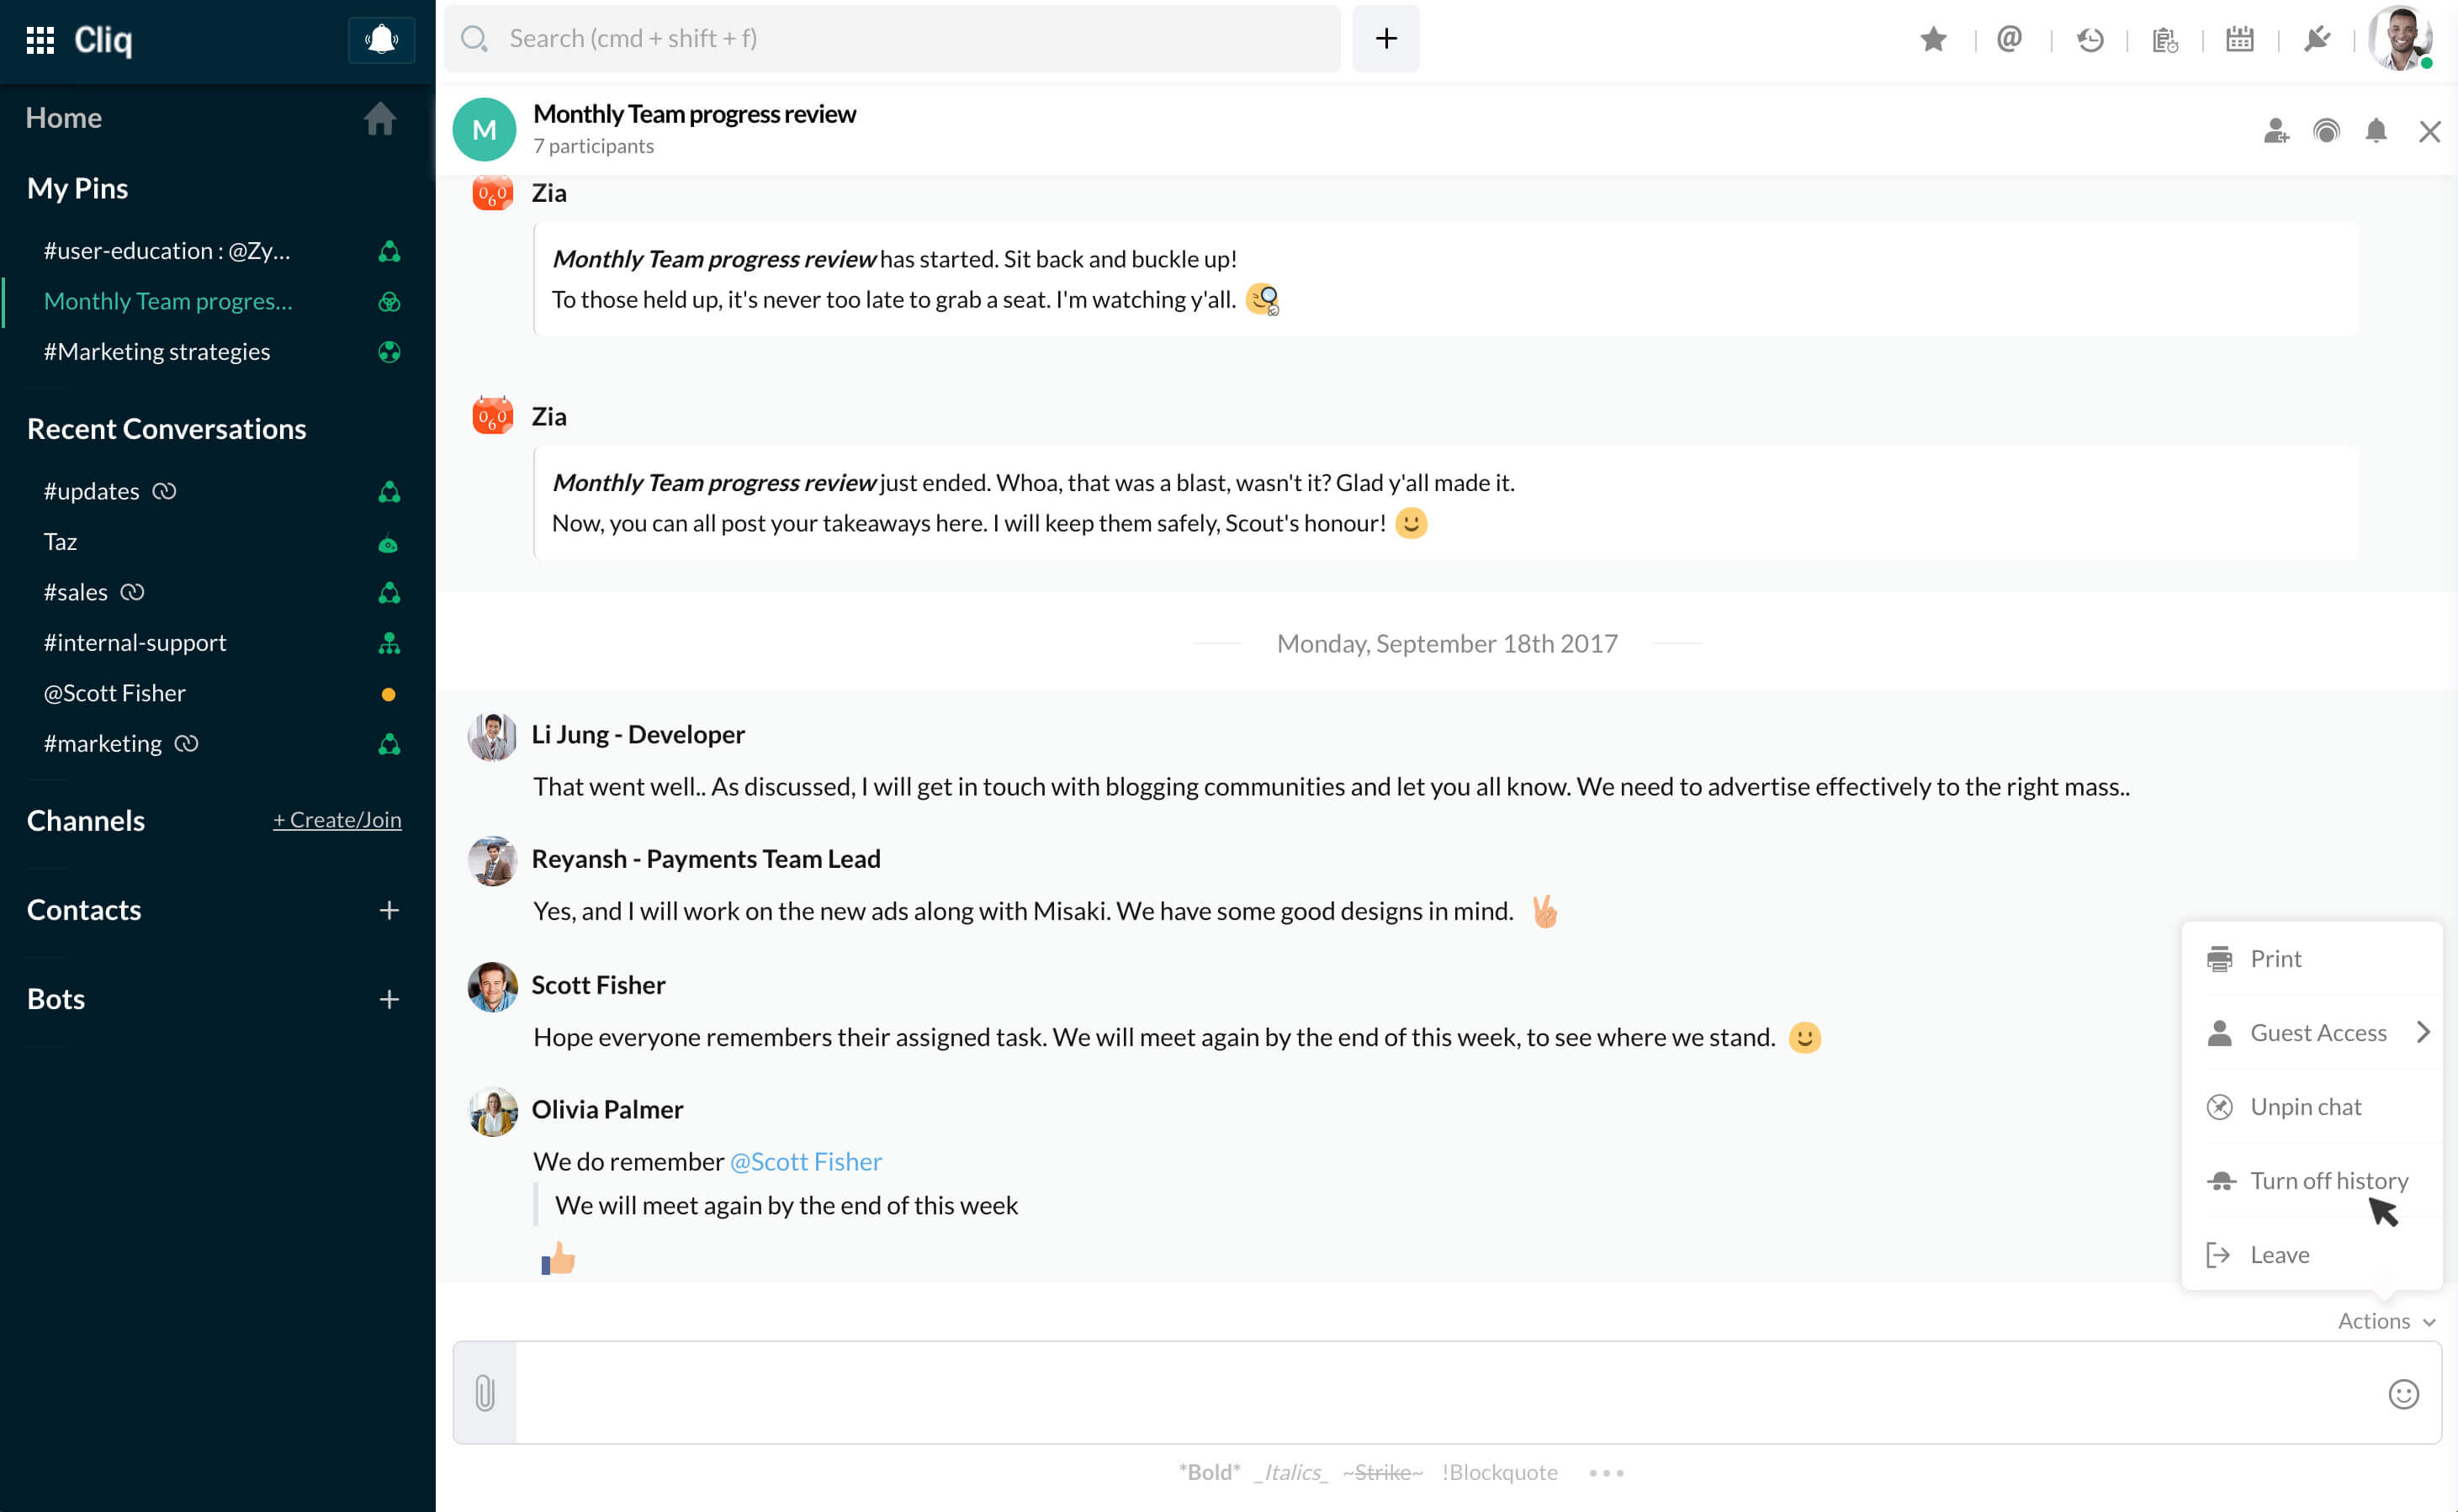Open the calendar icon in the top bar
This screenshot has height=1512, width=2458.
(2240, 39)
